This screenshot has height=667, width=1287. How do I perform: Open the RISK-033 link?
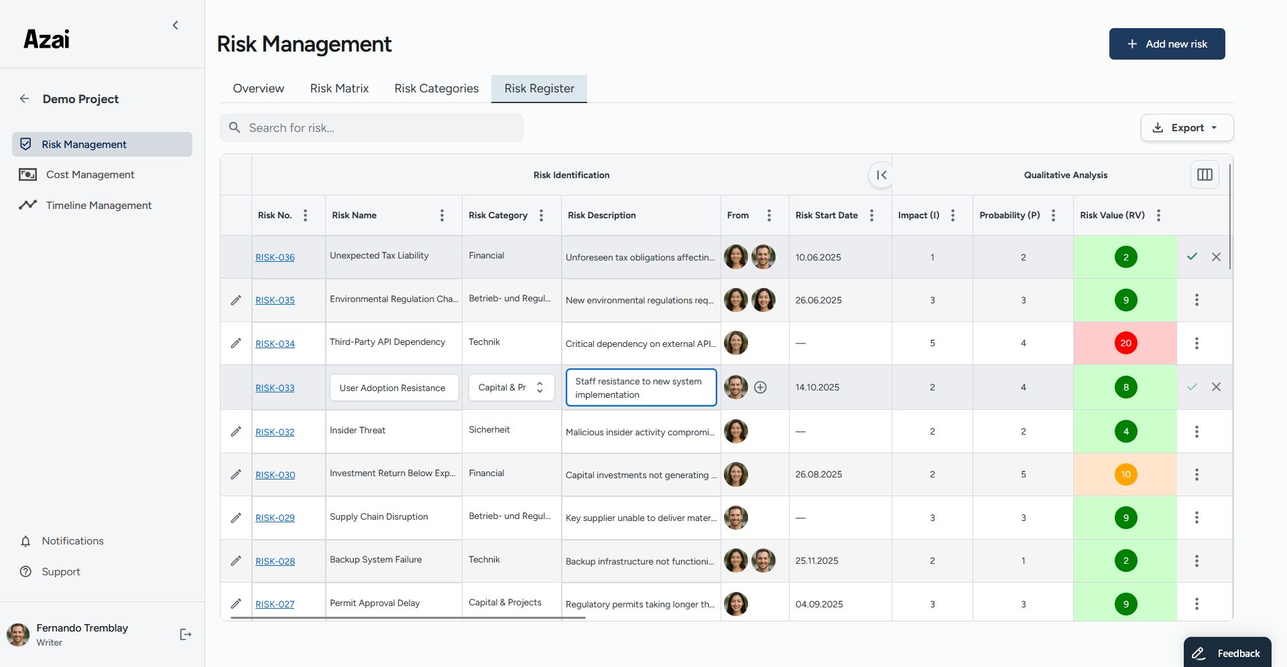(x=275, y=388)
